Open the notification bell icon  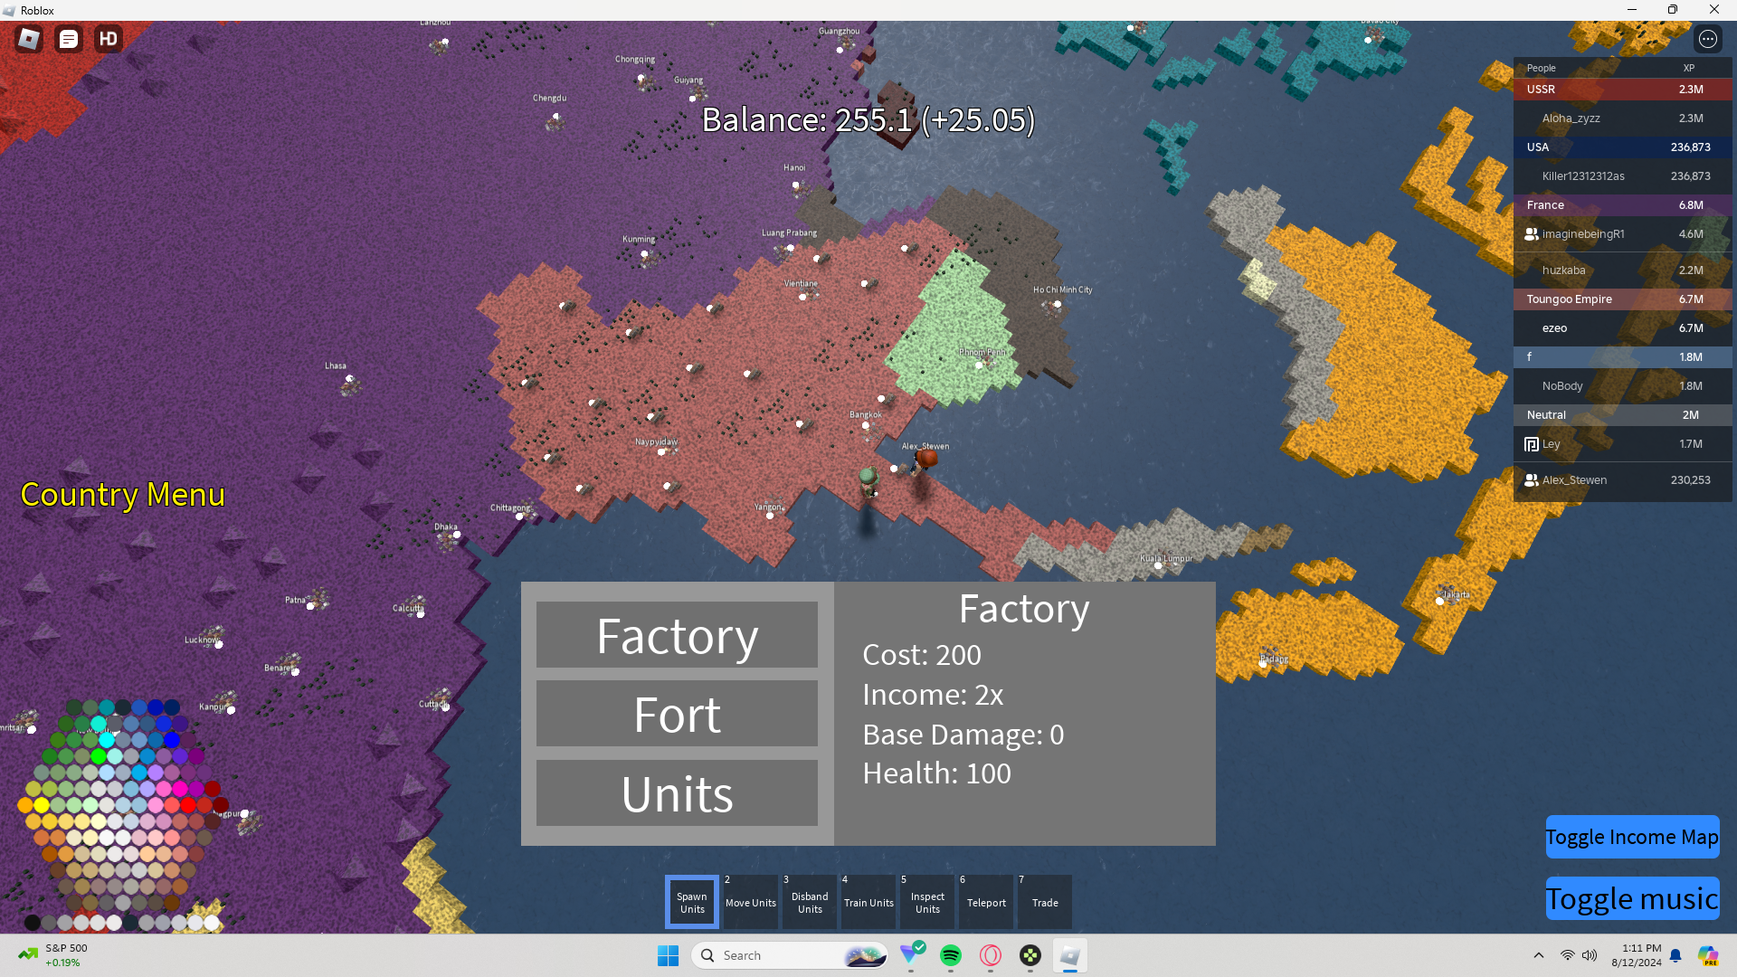coord(1675,955)
